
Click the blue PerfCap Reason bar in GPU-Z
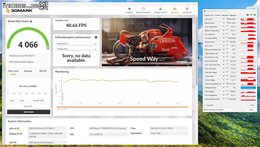(248, 88)
